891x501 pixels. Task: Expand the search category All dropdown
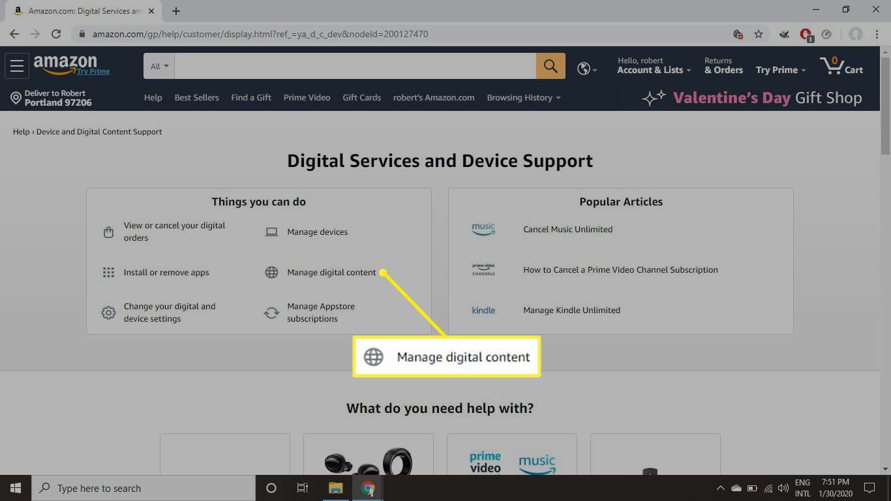click(159, 66)
